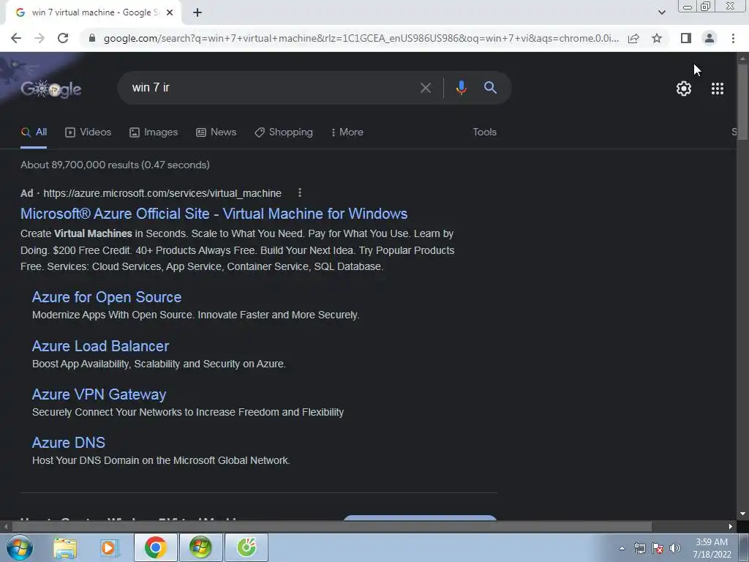Start voice search with the microphone
Screen dimensions: 749x562
(x=461, y=88)
